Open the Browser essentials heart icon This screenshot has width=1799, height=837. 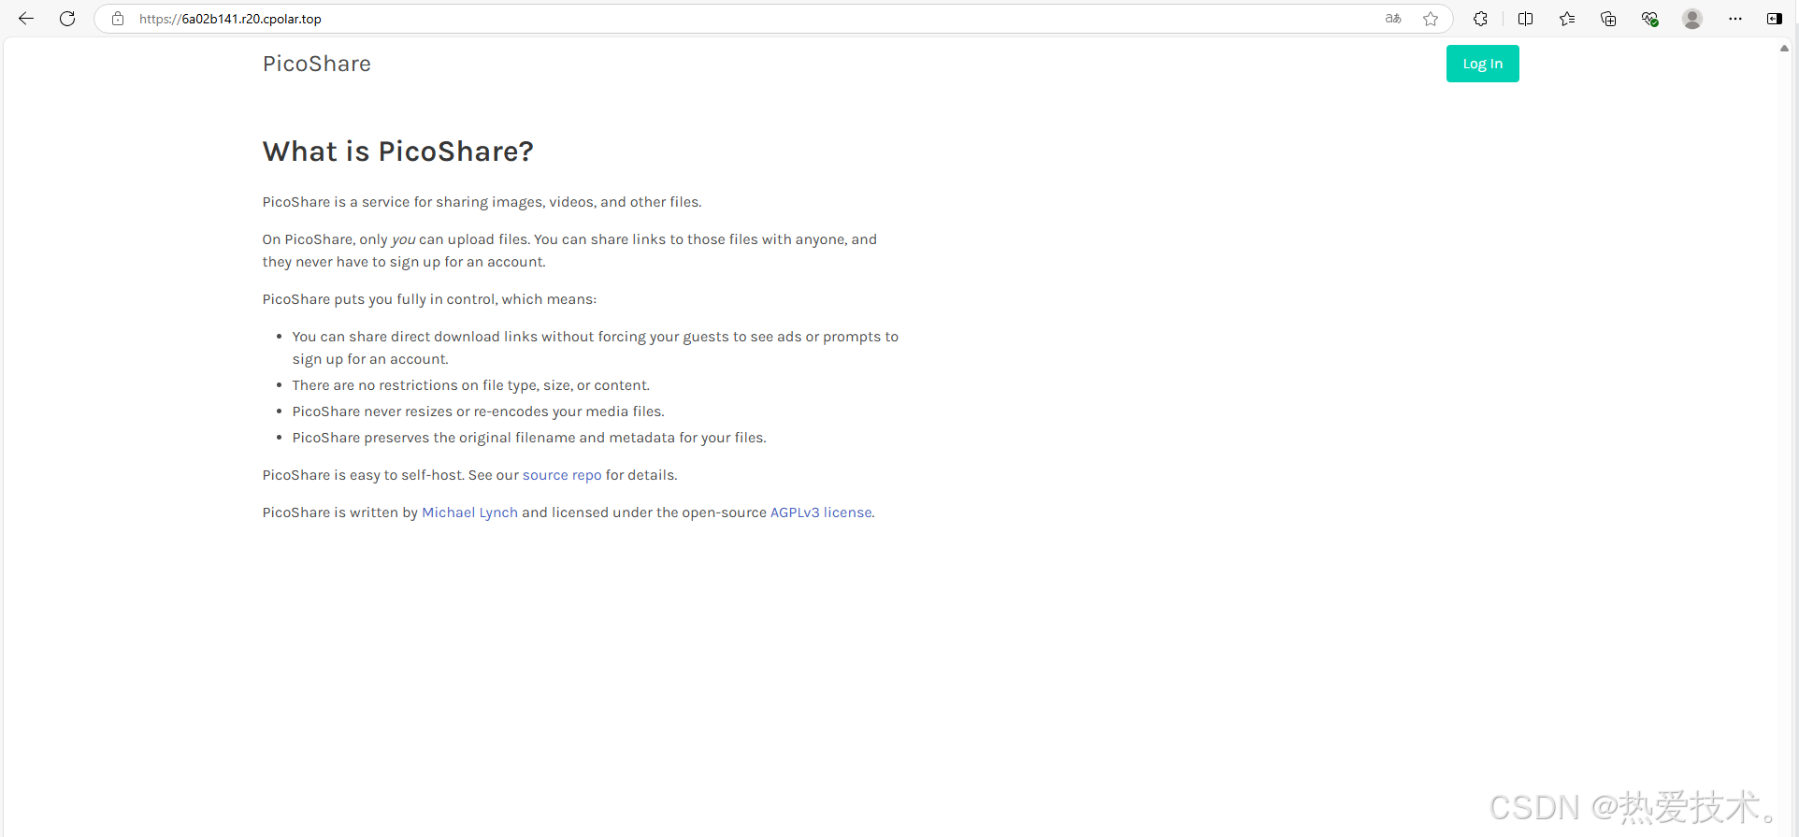(x=1650, y=19)
